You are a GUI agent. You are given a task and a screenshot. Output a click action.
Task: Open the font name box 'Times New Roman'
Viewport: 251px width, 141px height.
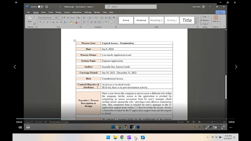coord(47,17)
